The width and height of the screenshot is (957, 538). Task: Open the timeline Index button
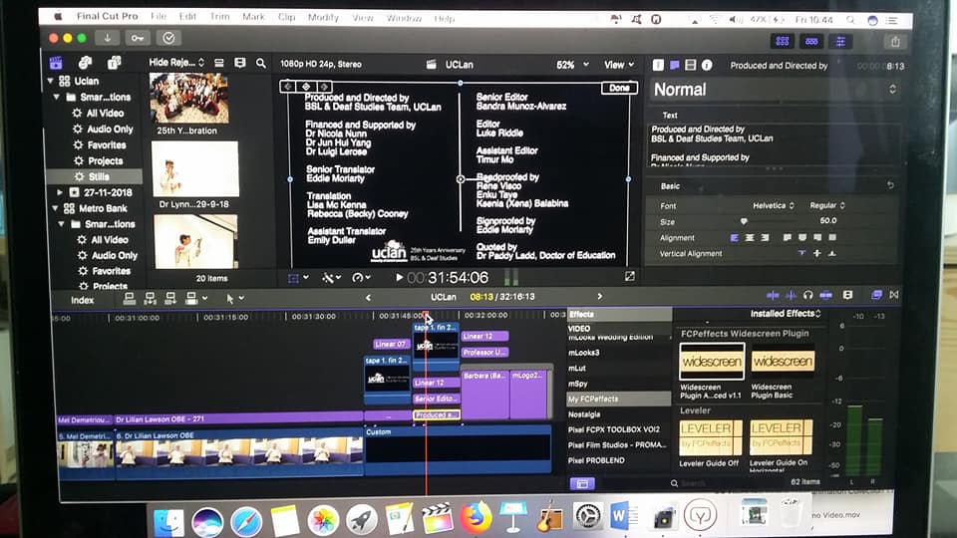(x=82, y=300)
